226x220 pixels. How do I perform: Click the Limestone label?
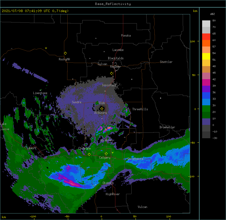(40, 93)
